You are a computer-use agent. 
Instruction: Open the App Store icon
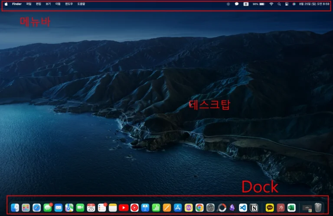coord(178,208)
